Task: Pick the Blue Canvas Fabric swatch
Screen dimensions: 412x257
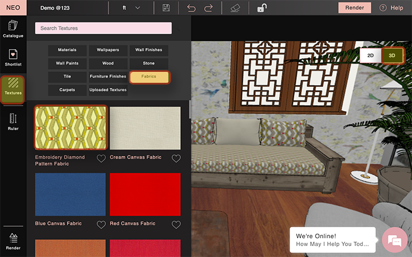Action: 70,194
